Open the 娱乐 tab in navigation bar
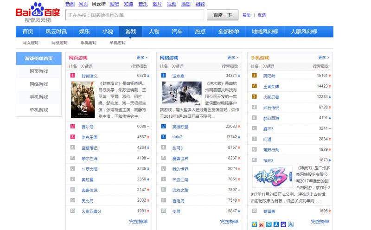The height and width of the screenshot is (230, 371). 84,32
